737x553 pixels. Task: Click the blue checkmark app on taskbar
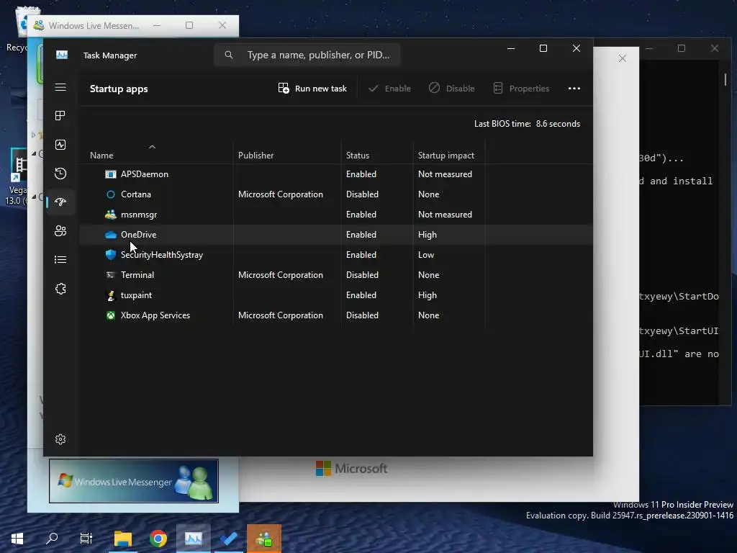229,539
